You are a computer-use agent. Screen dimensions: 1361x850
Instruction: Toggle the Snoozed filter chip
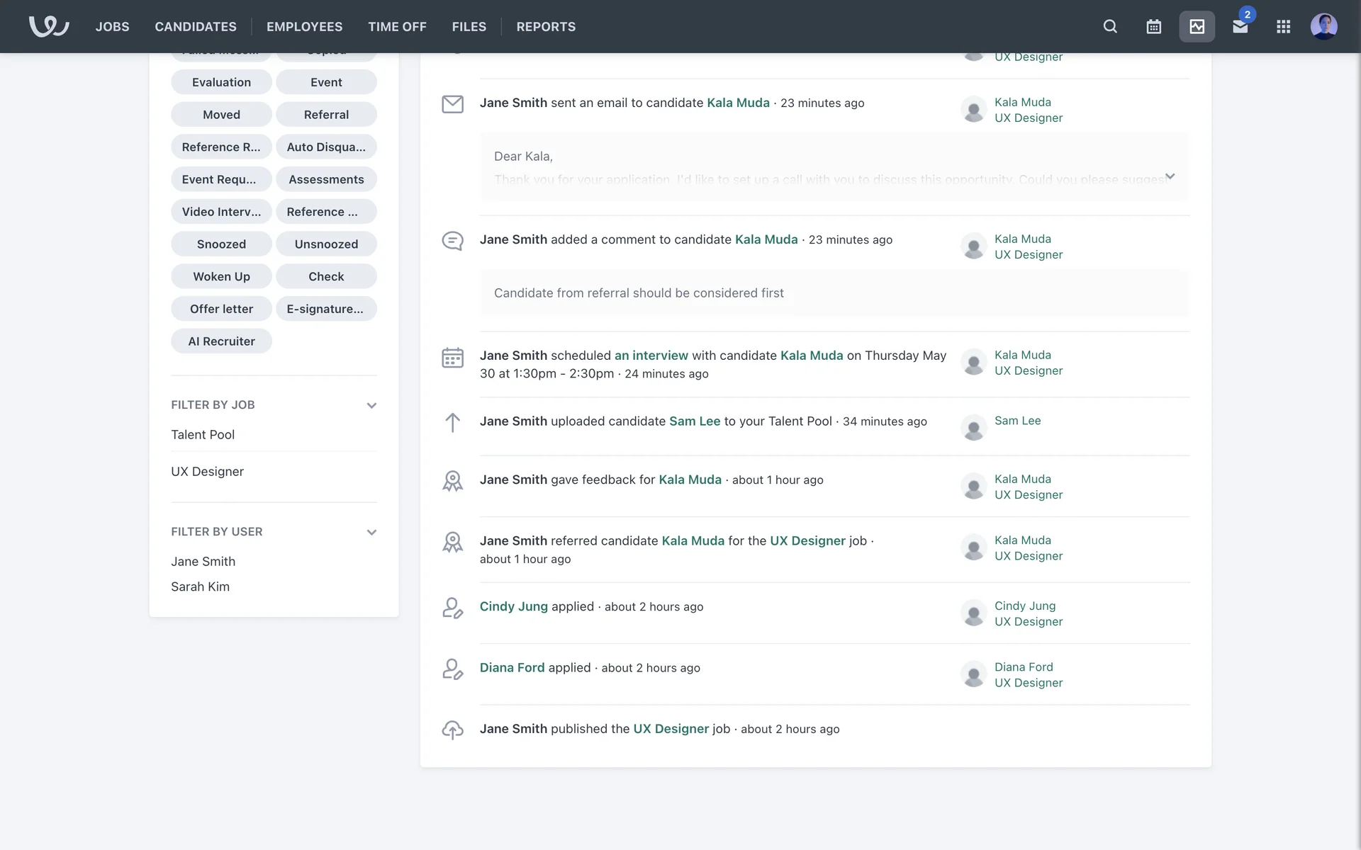pyautogui.click(x=221, y=244)
